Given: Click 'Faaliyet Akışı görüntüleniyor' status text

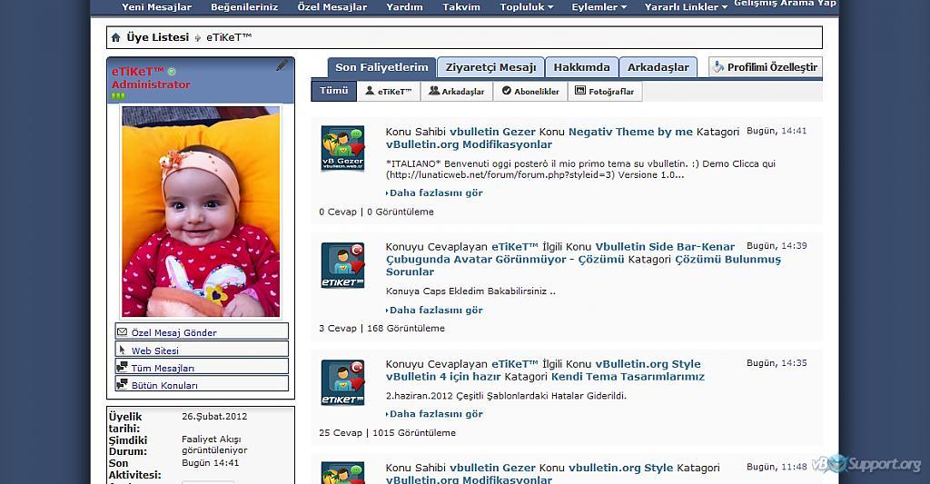Looking at the screenshot, I should [214, 445].
